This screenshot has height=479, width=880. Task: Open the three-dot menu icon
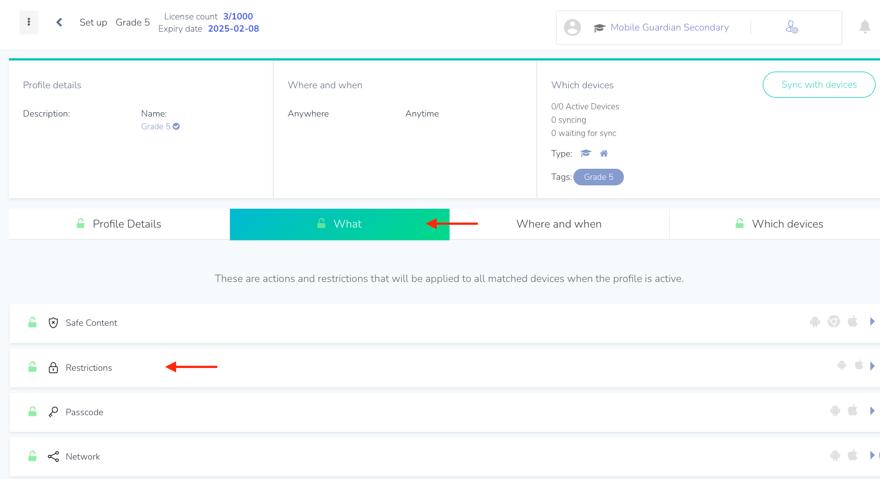(x=29, y=22)
